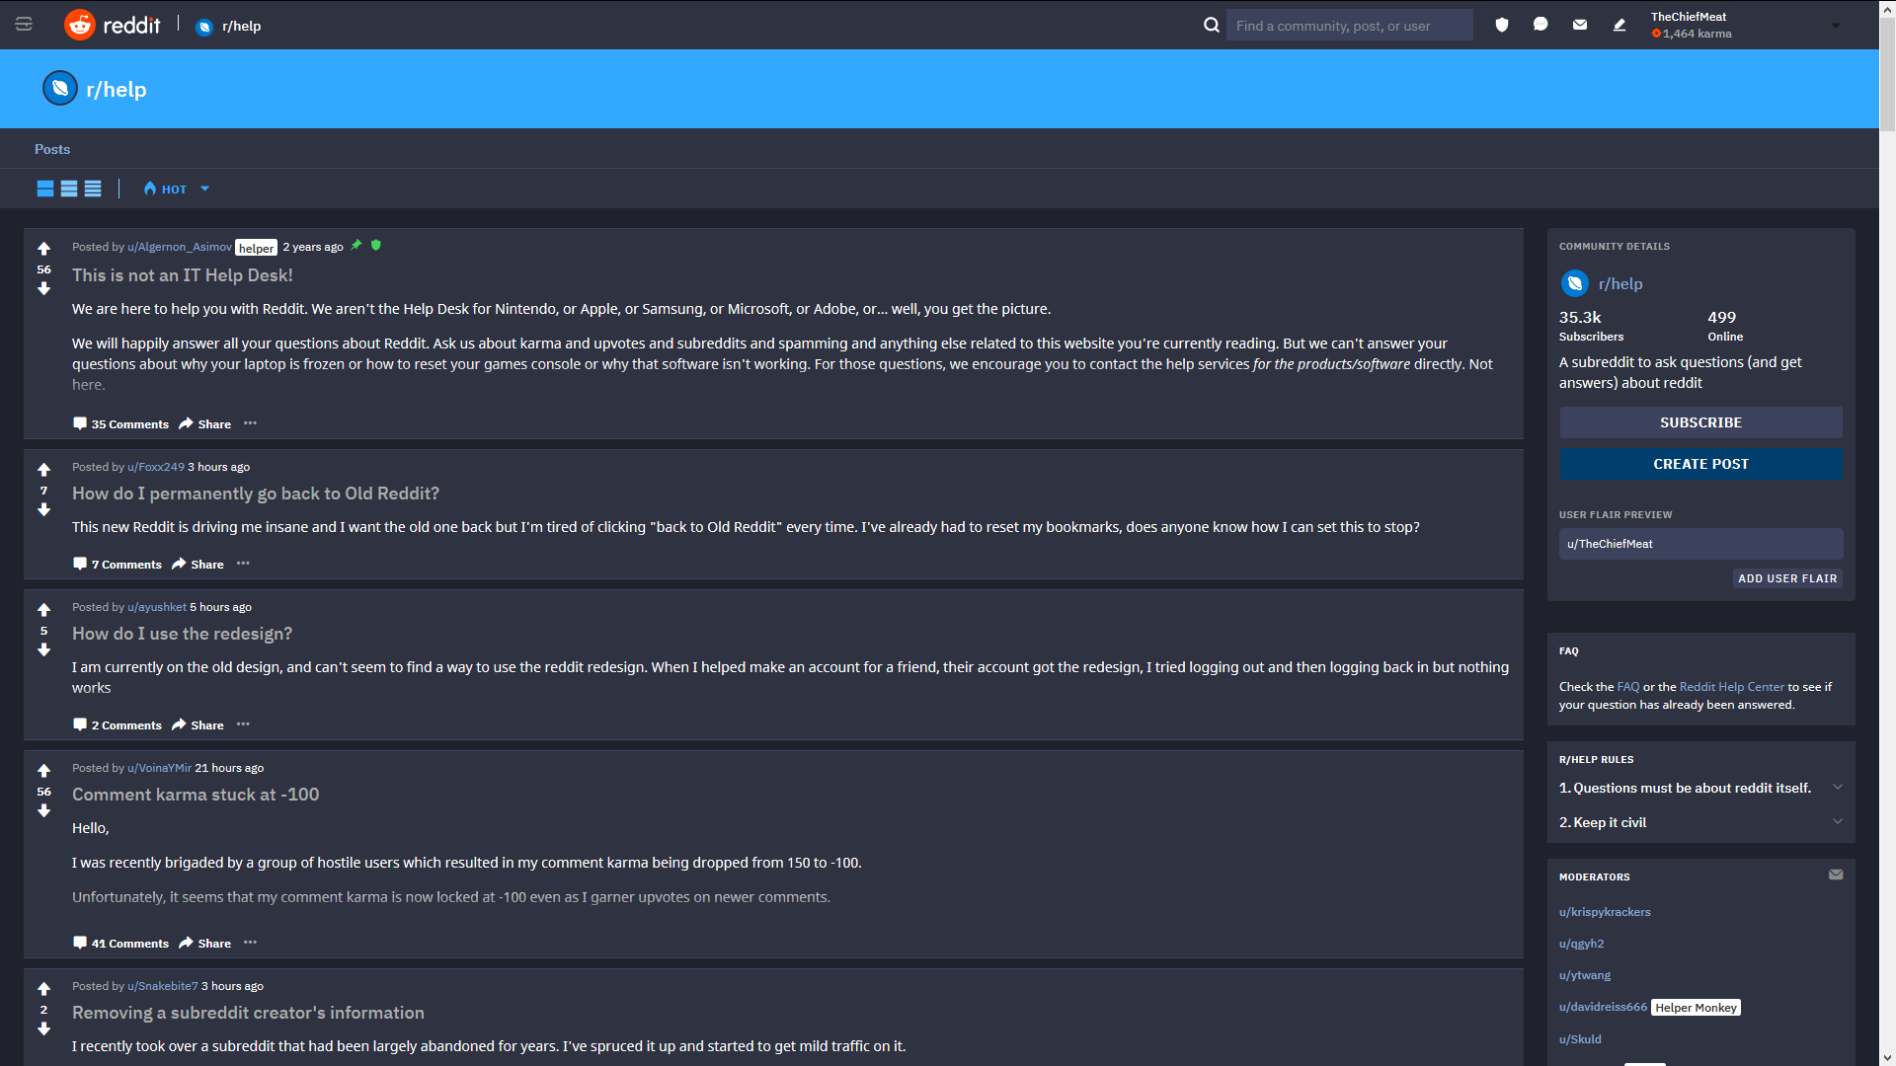Open the inbox envelope icon
The height and width of the screenshot is (1066, 1896).
[x=1580, y=25]
